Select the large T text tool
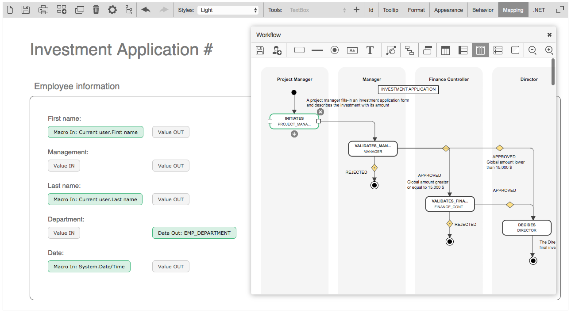 click(x=370, y=50)
